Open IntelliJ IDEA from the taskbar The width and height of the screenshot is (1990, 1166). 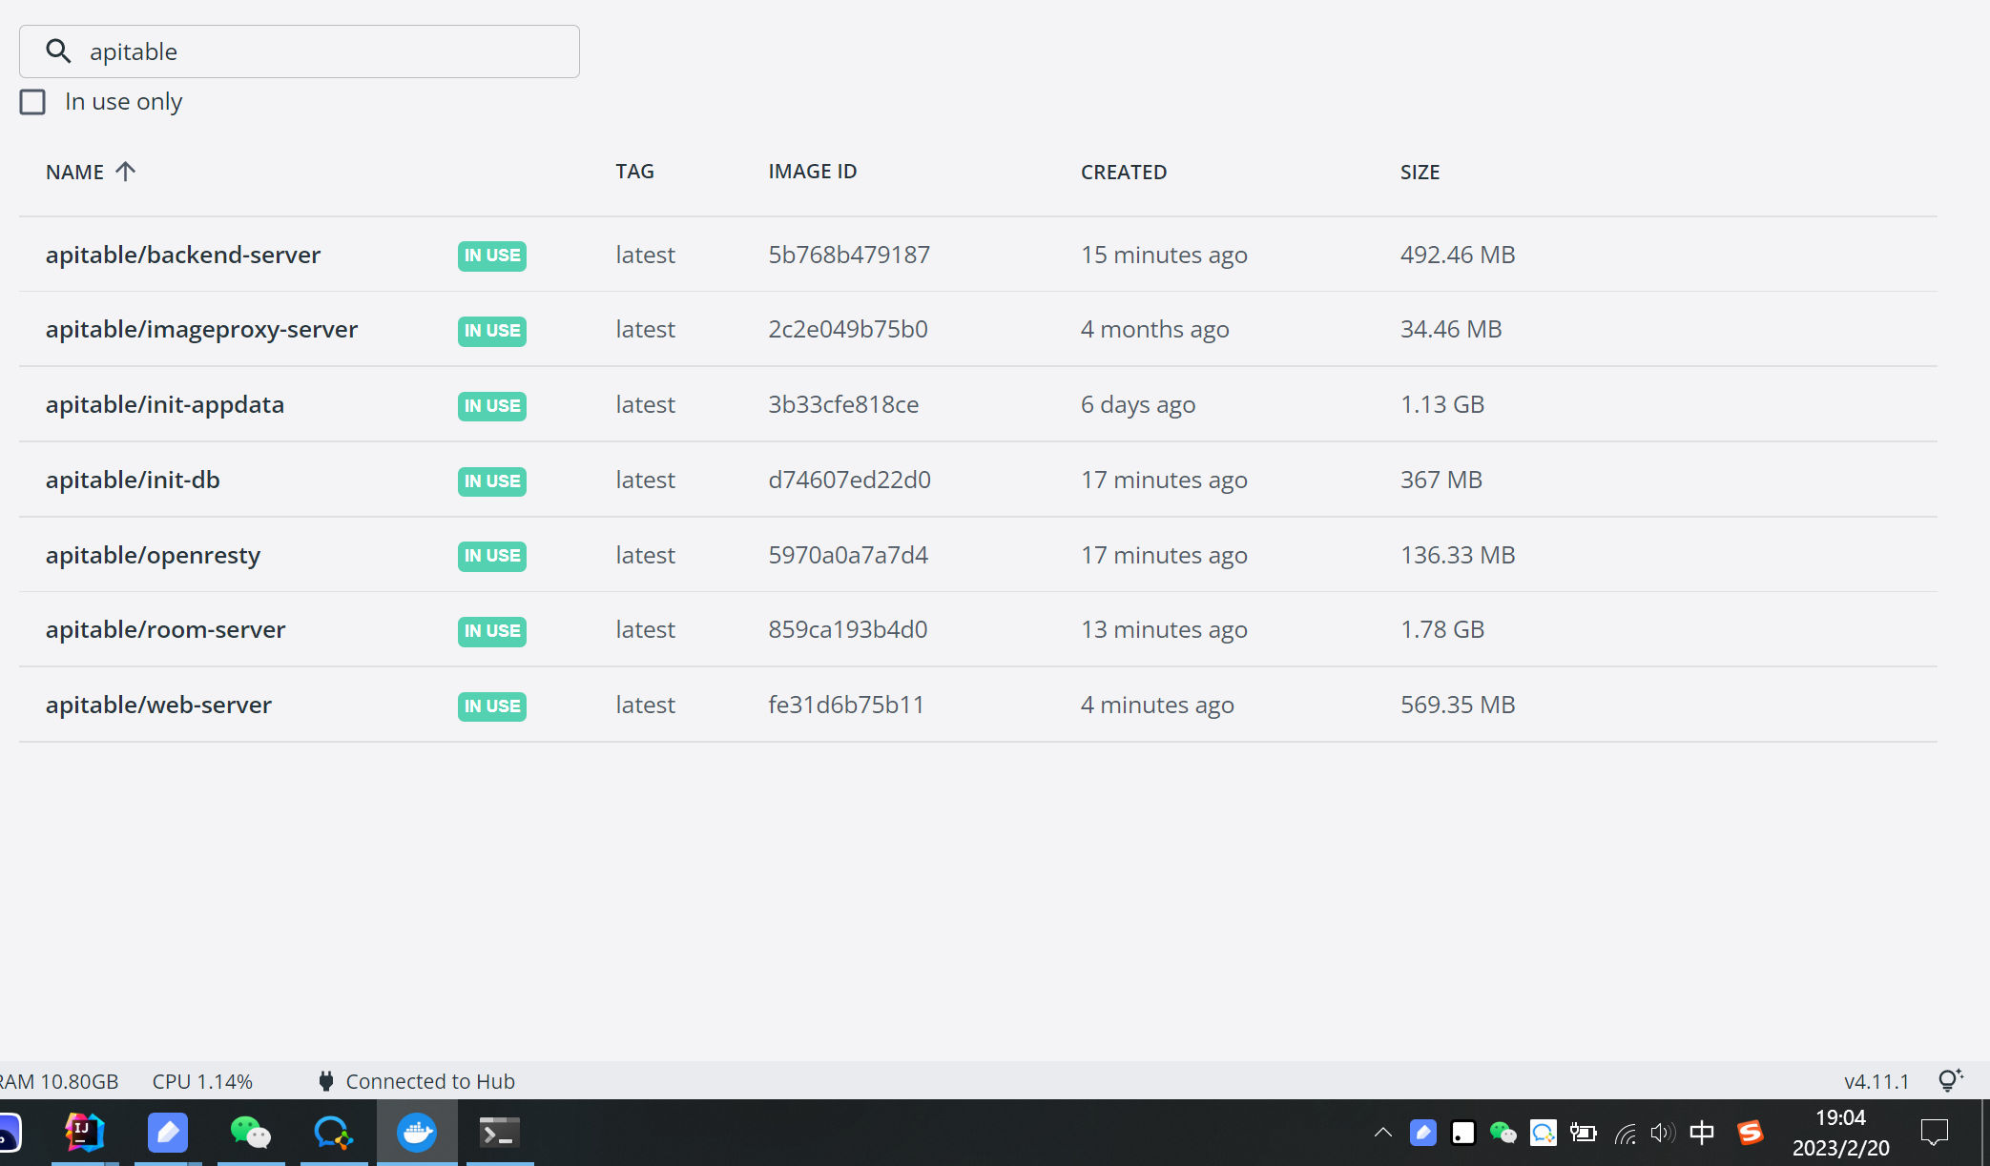click(85, 1133)
